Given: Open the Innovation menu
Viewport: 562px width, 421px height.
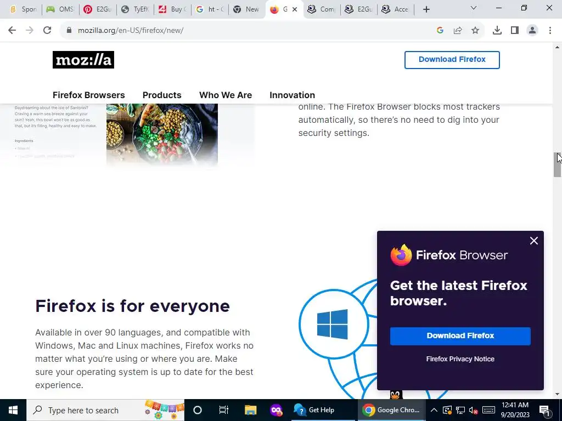Looking at the screenshot, I should (x=292, y=95).
